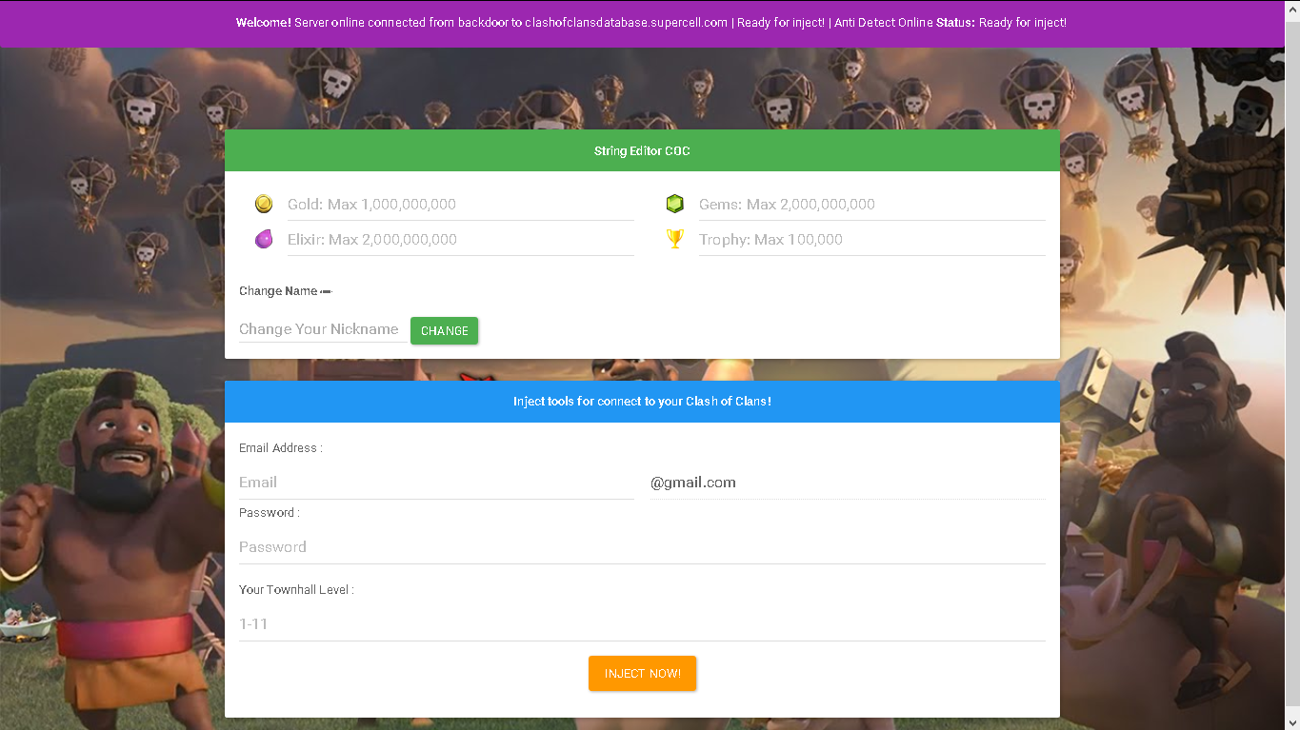Click the scrollbar down arrow
Image resolution: width=1300 pixels, height=730 pixels.
[1293, 723]
